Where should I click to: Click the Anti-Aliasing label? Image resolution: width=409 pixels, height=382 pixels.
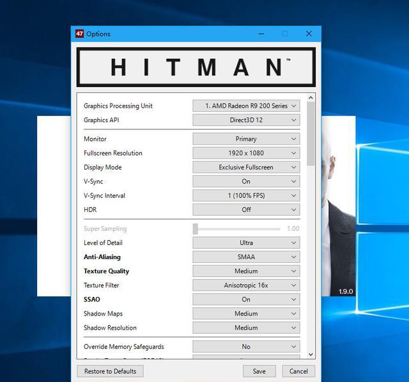102,257
